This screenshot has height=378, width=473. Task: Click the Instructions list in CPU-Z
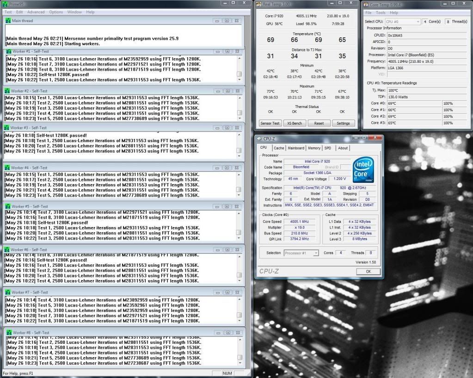tap(329, 205)
